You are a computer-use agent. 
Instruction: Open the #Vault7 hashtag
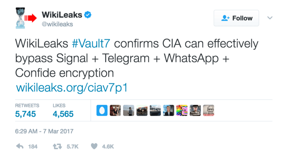tap(91, 44)
